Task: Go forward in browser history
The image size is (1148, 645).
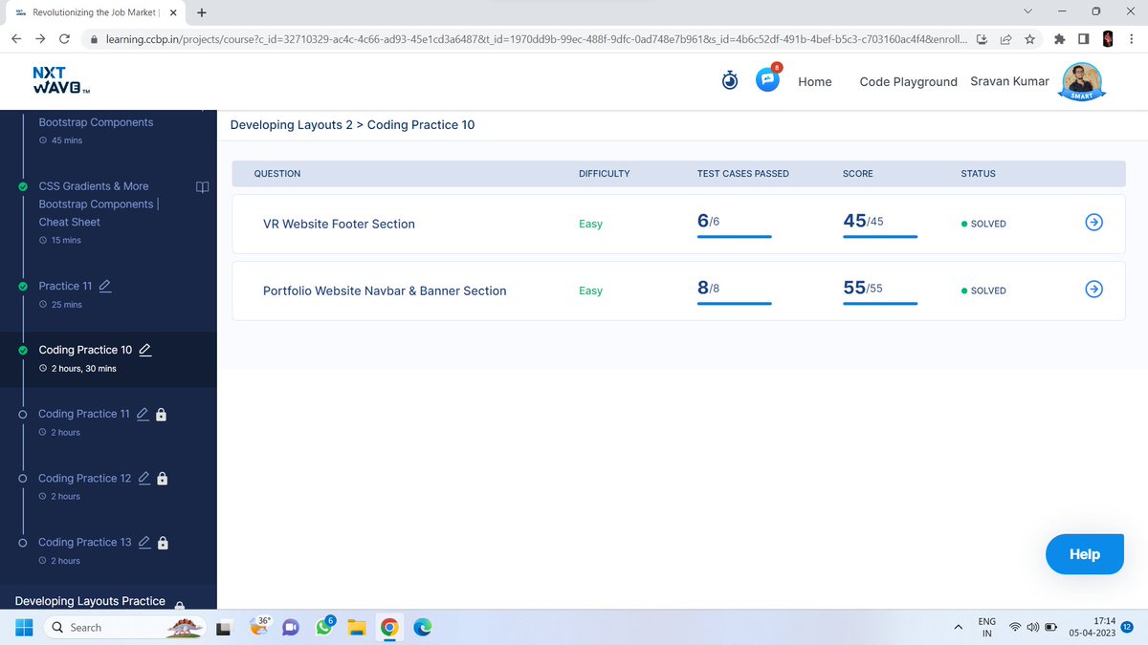Action: pyautogui.click(x=40, y=39)
